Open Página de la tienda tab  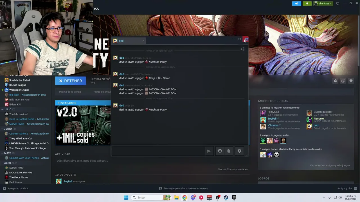coord(70,92)
